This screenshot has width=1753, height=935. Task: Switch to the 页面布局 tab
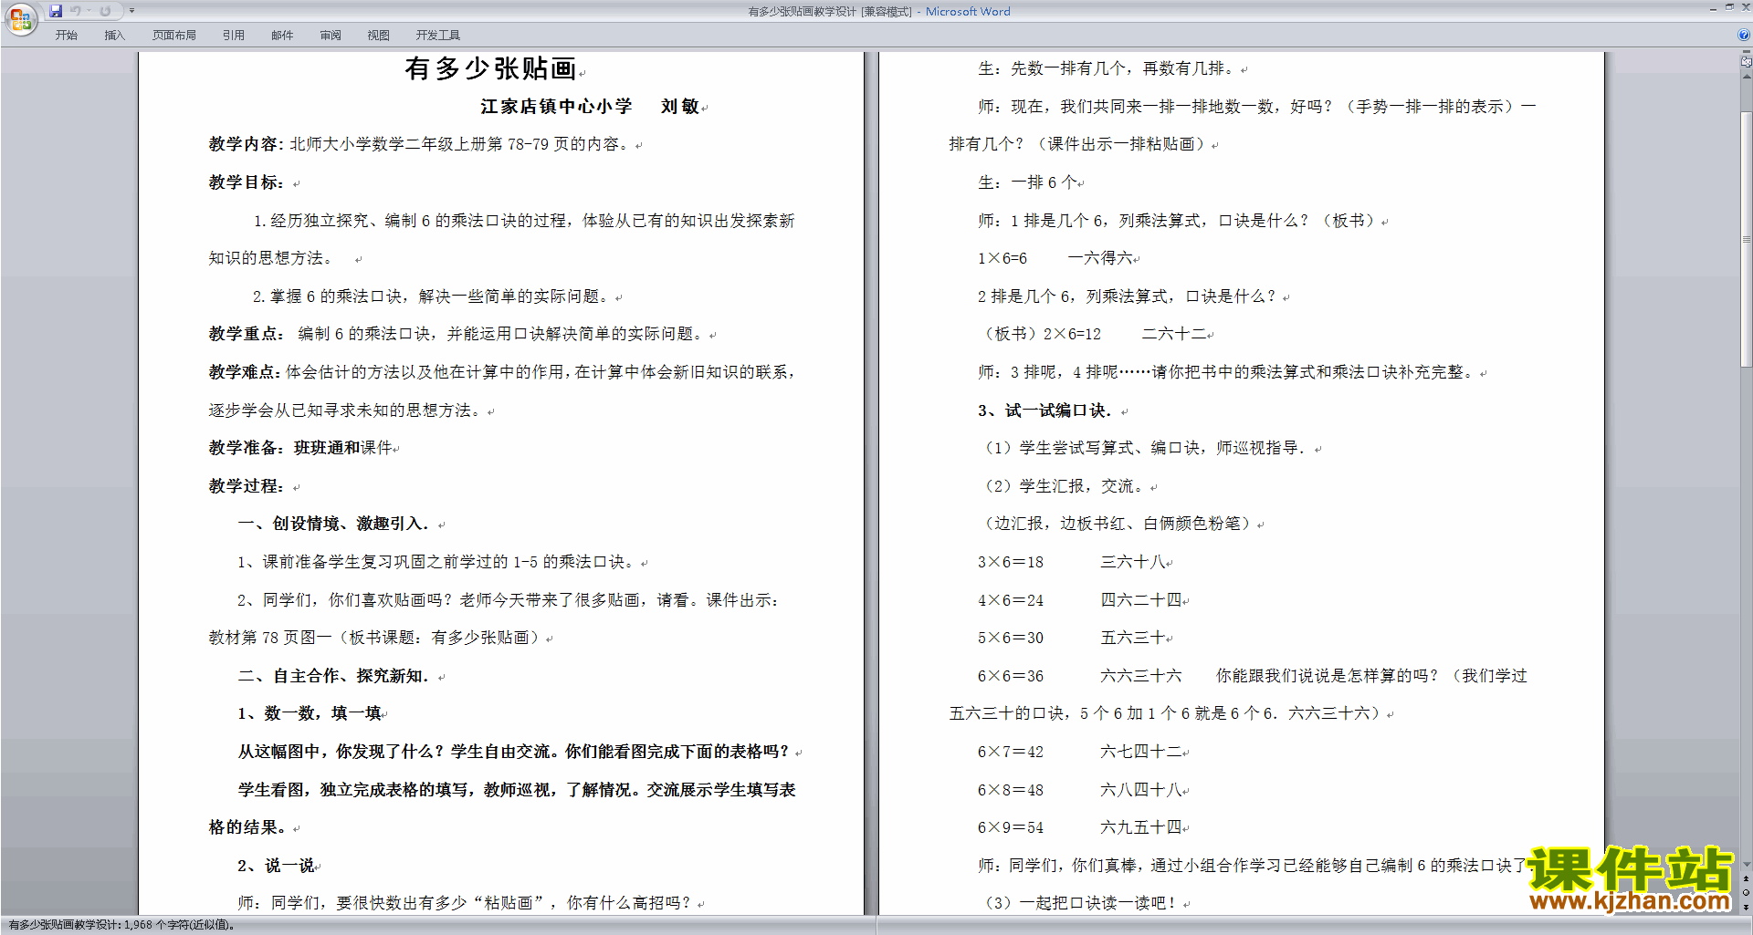(x=174, y=35)
